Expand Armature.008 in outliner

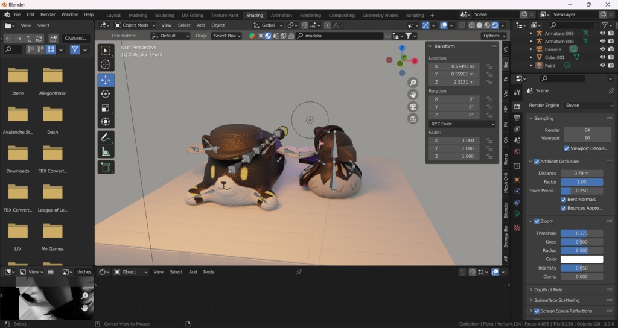pos(531,42)
